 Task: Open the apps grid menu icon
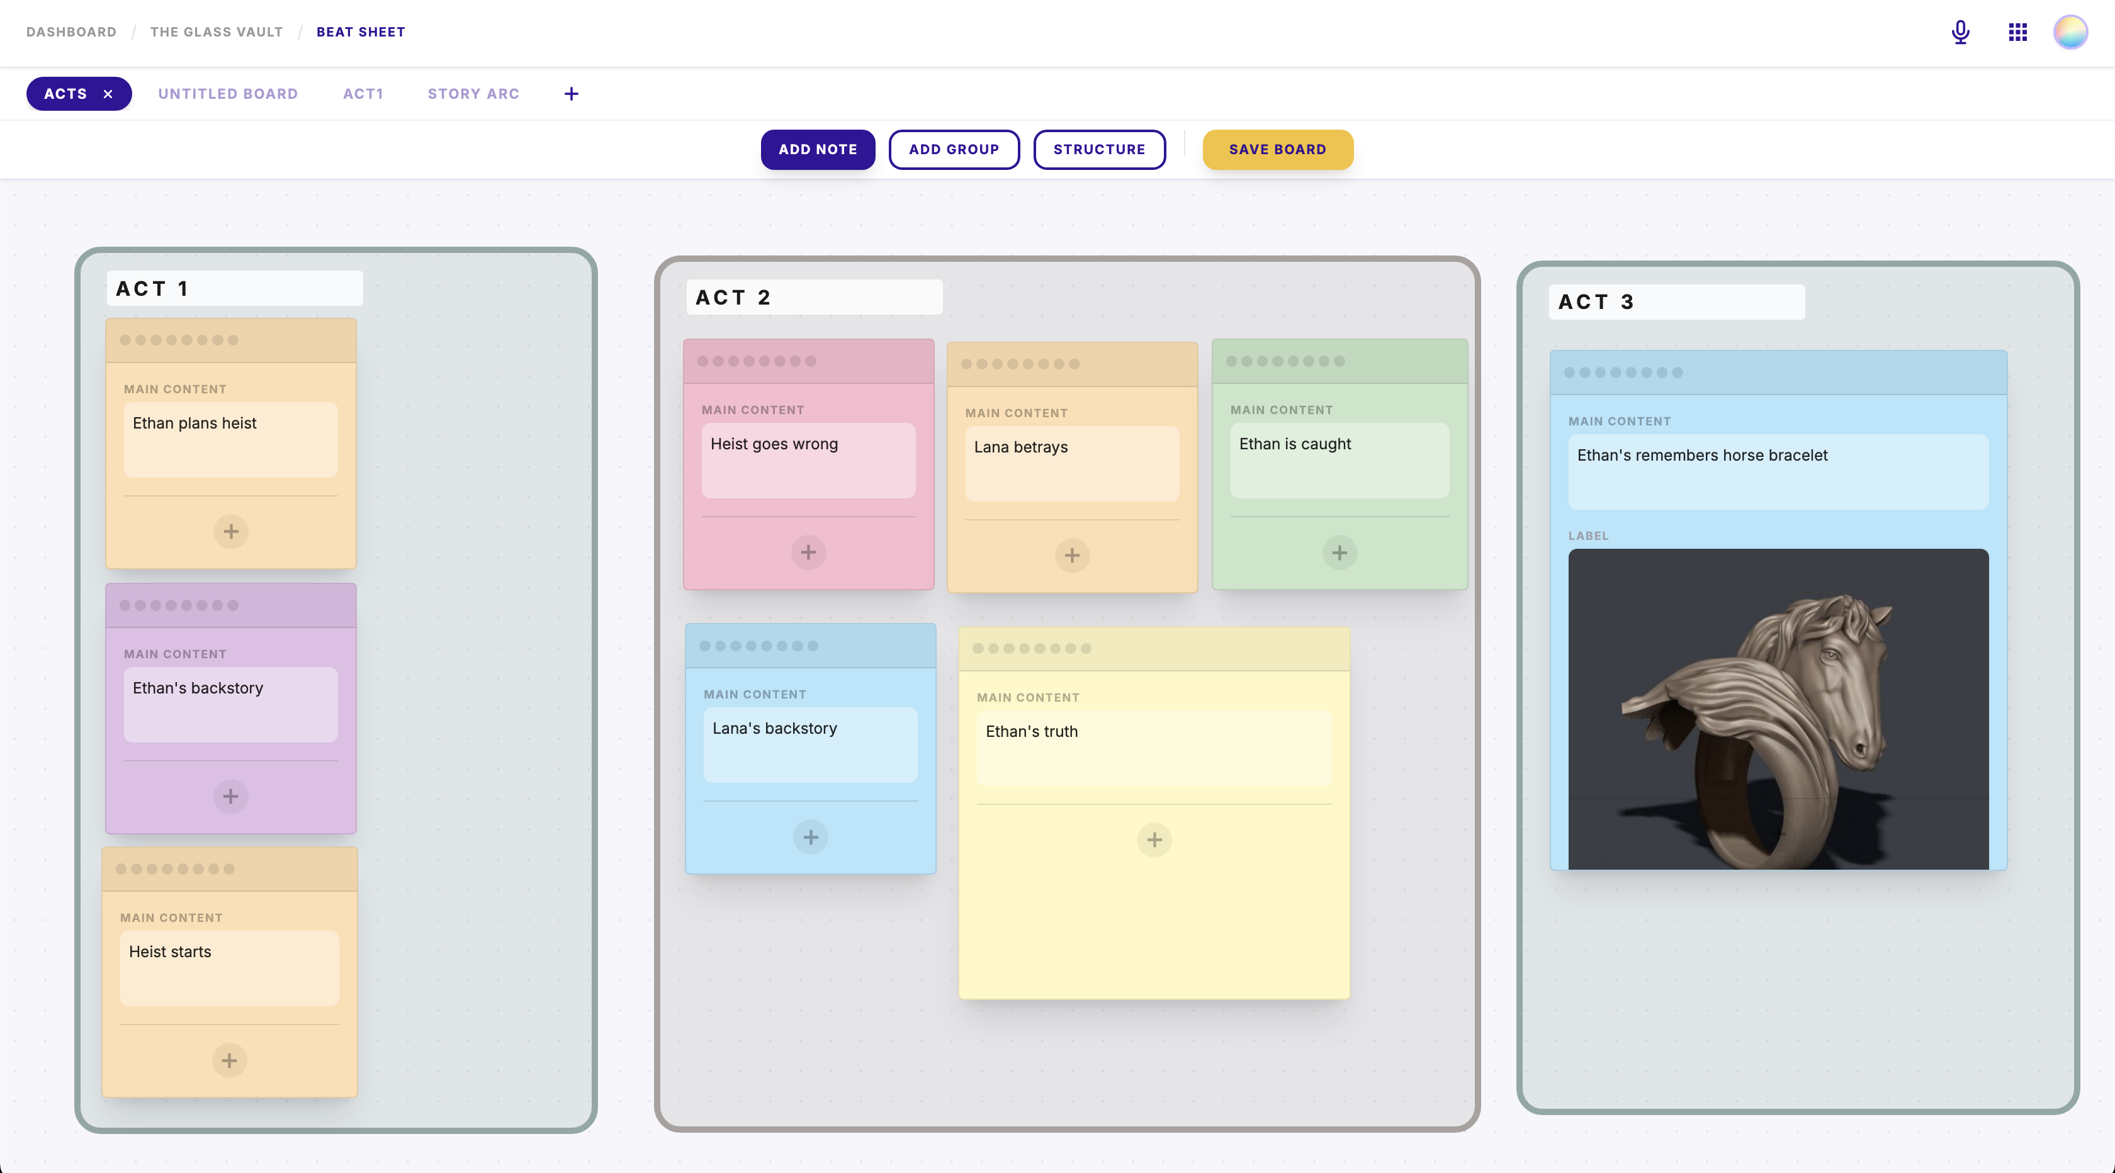[x=2017, y=32]
